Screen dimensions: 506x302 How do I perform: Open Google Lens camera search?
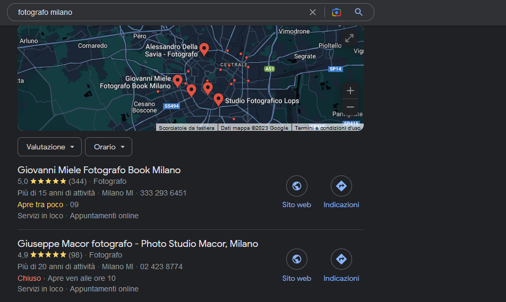(x=336, y=12)
